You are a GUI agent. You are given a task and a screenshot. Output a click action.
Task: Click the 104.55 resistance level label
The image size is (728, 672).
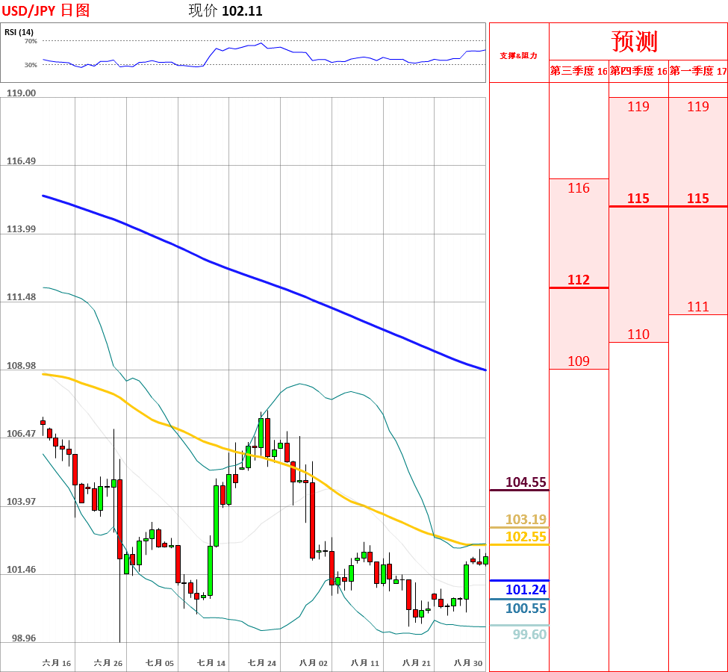526,482
